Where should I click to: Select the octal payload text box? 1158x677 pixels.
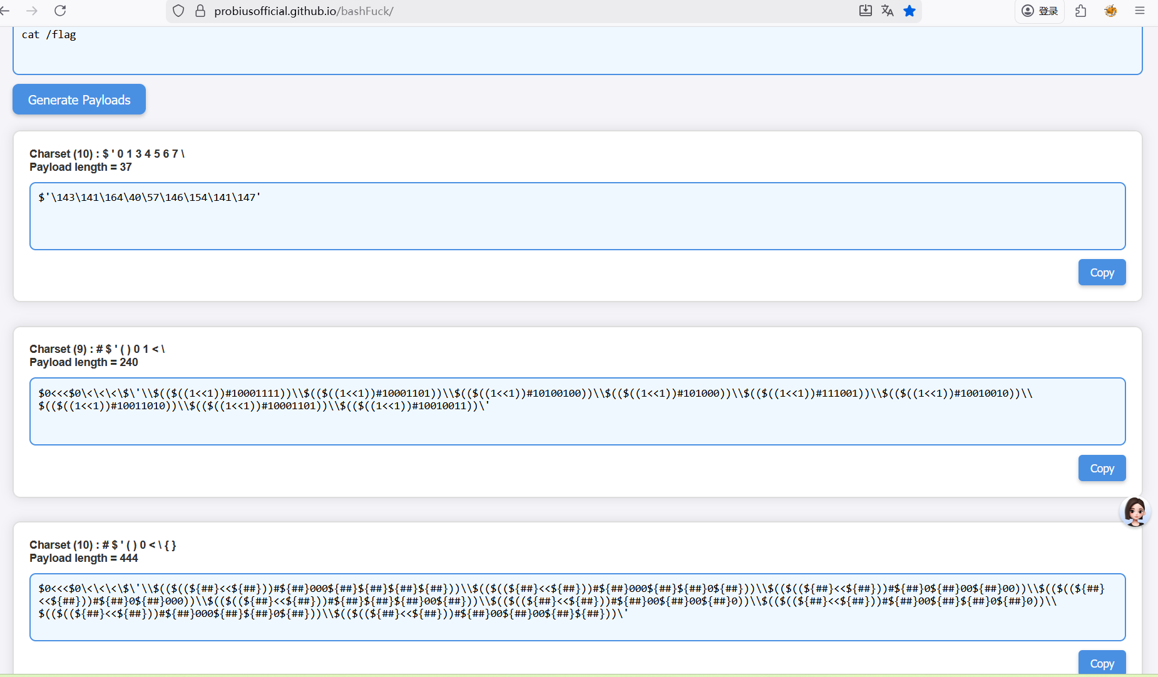577,216
